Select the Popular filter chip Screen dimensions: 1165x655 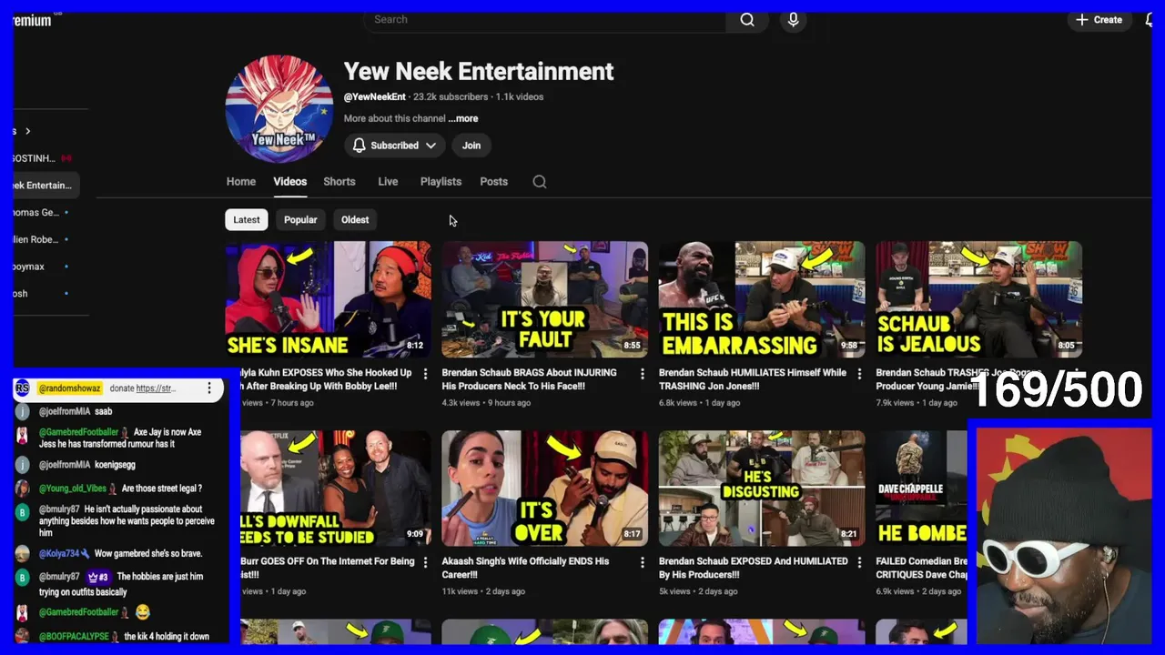pyautogui.click(x=300, y=219)
